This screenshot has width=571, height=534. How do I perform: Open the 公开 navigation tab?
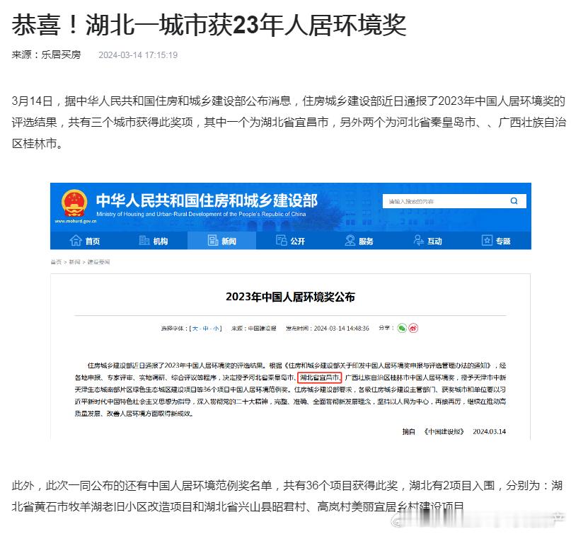point(290,241)
